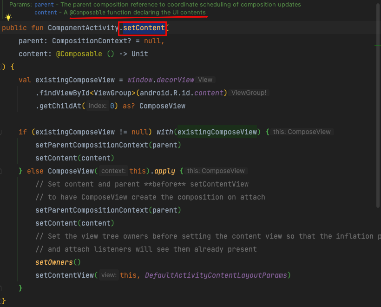The image size is (381, 307).
Task: Click the CompositionContext? parameter type
Action: [92, 40]
